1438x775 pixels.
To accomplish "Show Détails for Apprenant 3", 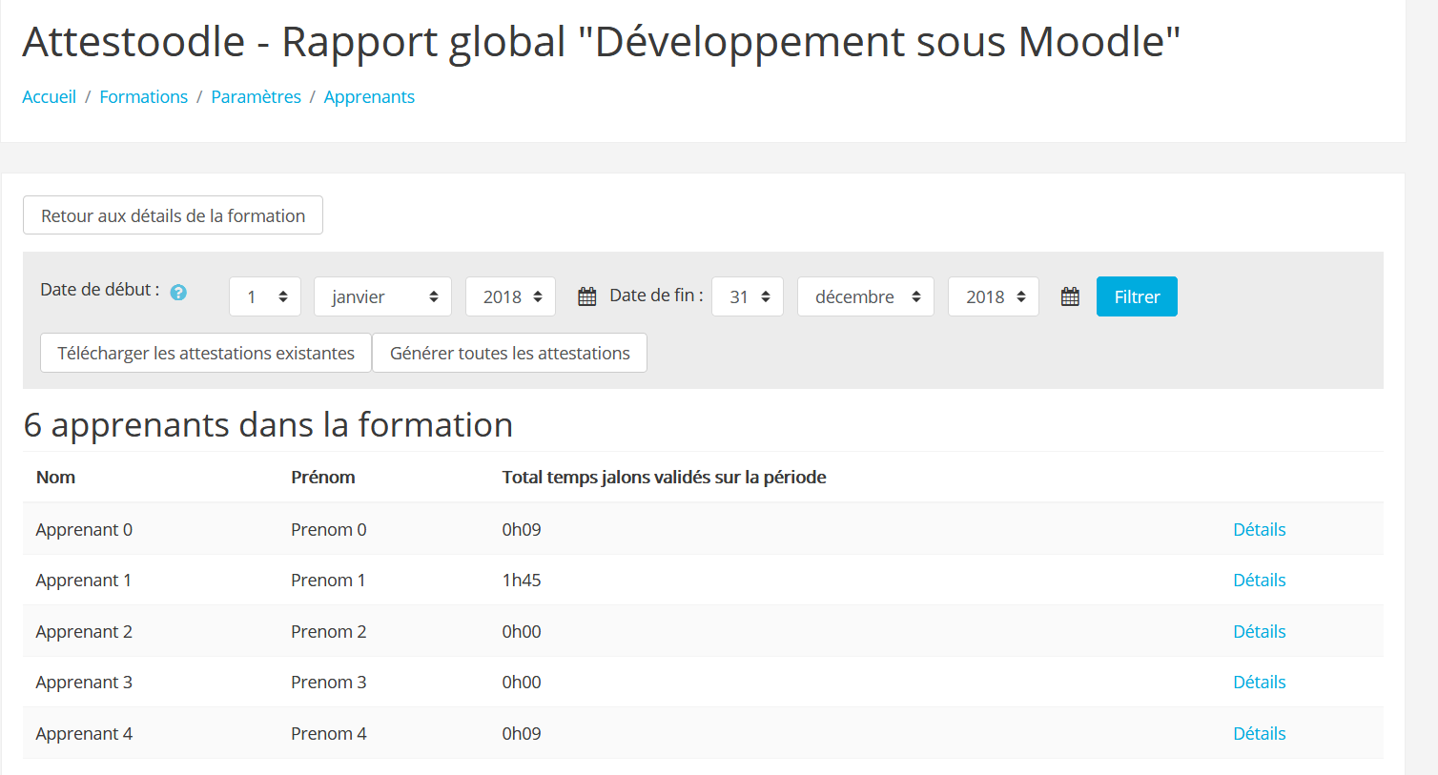I will [1260, 682].
